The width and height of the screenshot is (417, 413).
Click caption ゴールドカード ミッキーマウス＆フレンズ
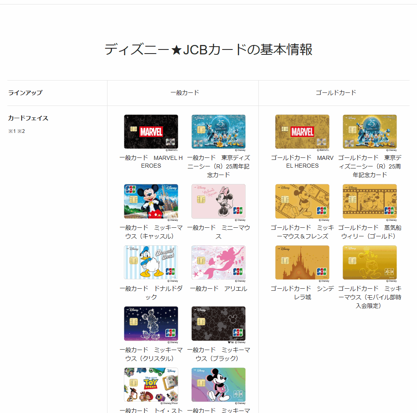303,232
